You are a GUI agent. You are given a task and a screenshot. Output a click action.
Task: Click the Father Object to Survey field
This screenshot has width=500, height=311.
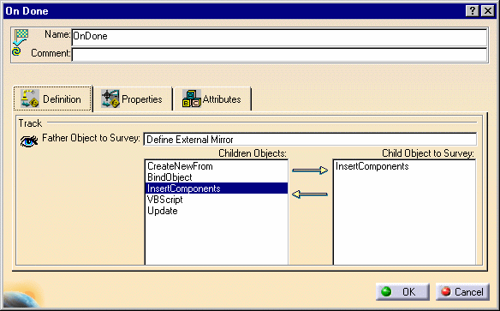[310, 140]
